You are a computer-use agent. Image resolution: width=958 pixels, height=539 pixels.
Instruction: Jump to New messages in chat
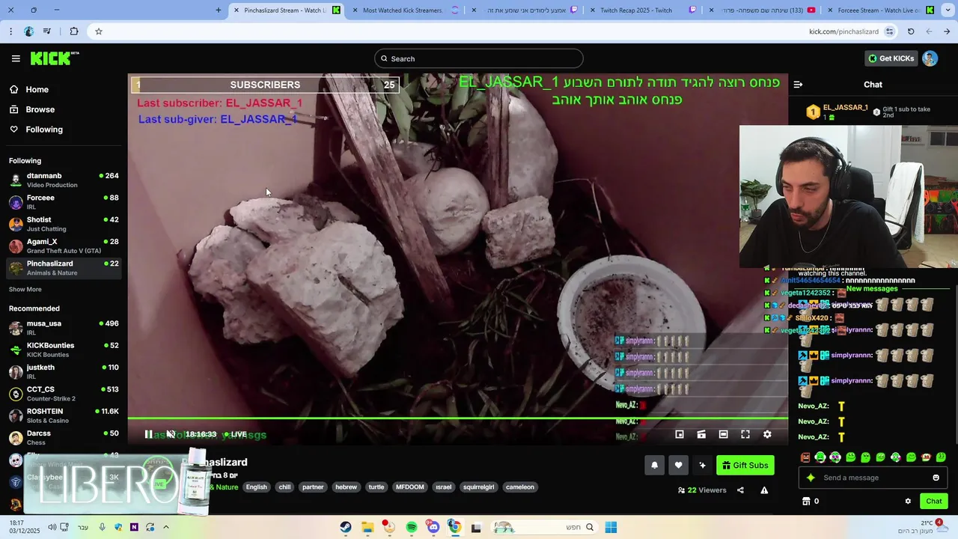(872, 289)
